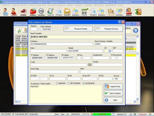Click the Nº do CPF input field

click(x=90, y=79)
